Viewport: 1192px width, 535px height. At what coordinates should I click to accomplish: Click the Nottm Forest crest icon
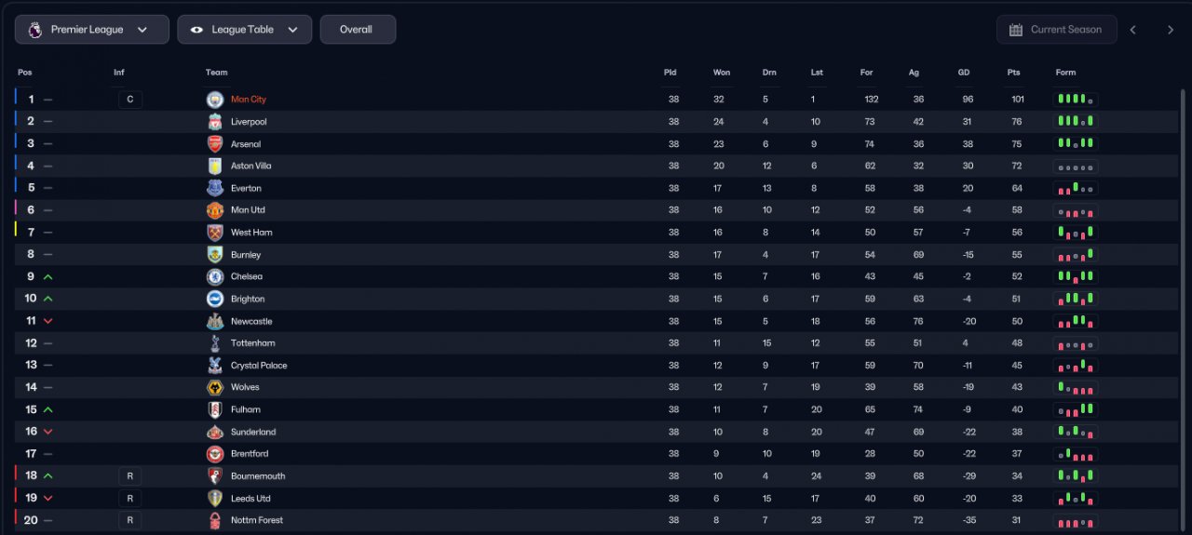[215, 520]
